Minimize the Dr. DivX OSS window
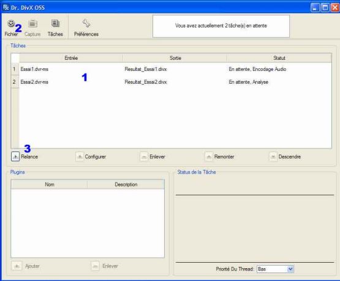Image resolution: width=340 pixels, height=281 pixels. pyautogui.click(x=315, y=8)
